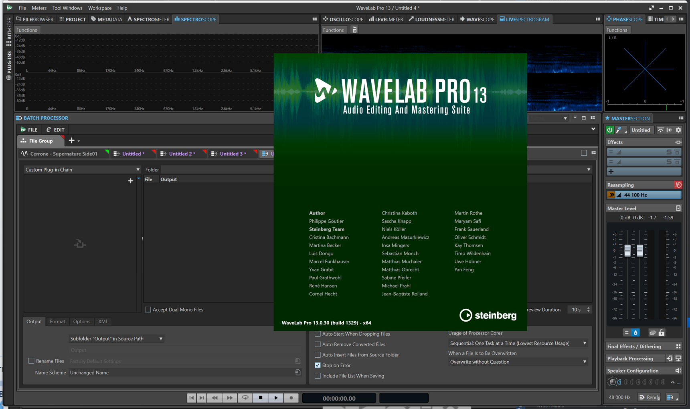Open Subfolder Output in Source Path dropdown
Viewport: 690px width, 409px height.
[x=116, y=339]
